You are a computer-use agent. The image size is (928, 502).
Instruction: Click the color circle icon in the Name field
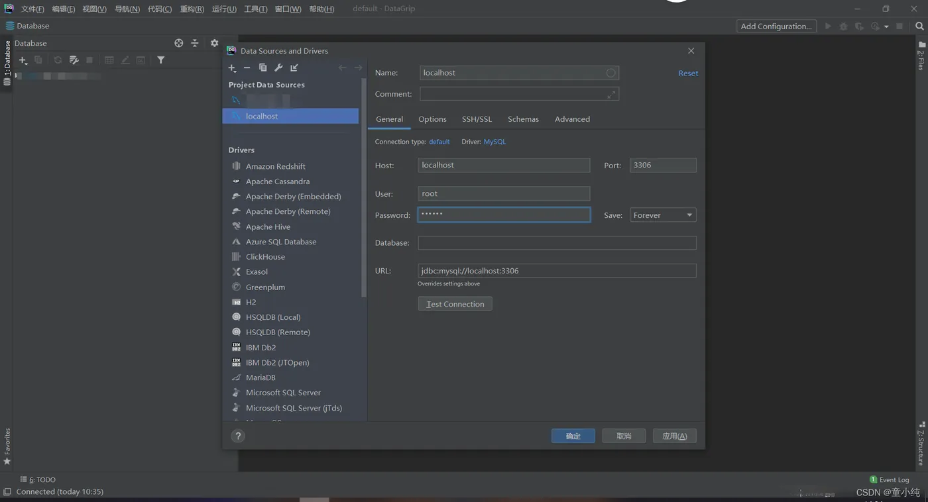(x=611, y=73)
